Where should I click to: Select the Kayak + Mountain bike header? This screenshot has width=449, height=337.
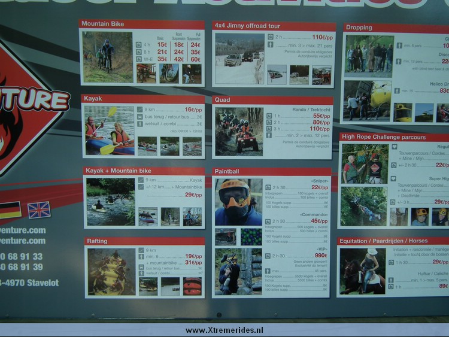[144, 171]
